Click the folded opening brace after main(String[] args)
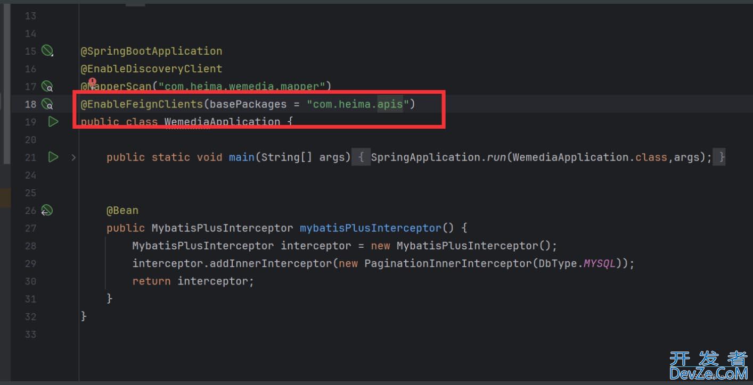 (361, 157)
